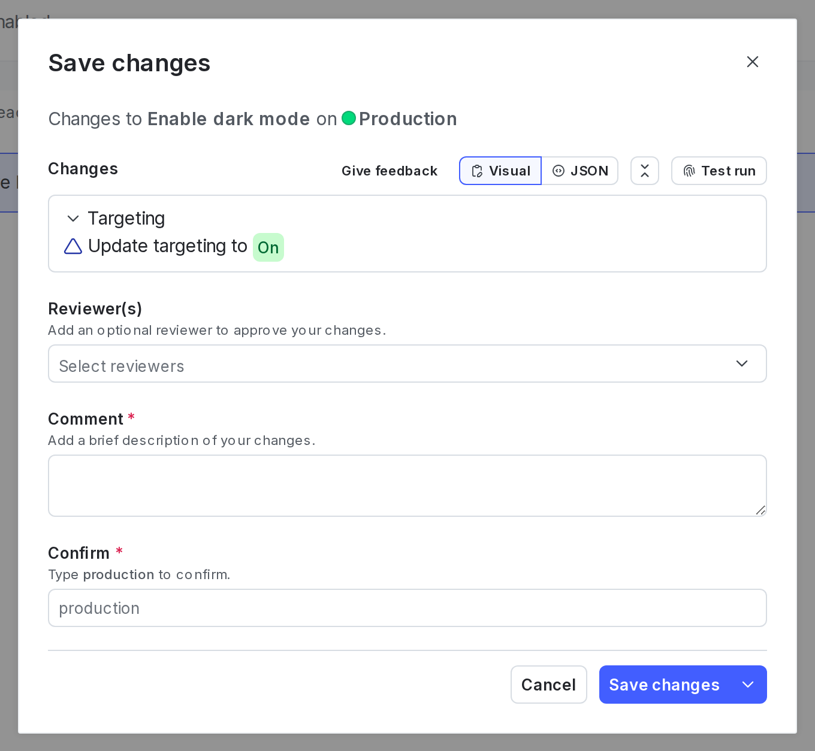Screen dimensions: 815x751
Task: Open the Select reviewers dropdown
Action: [x=407, y=364]
